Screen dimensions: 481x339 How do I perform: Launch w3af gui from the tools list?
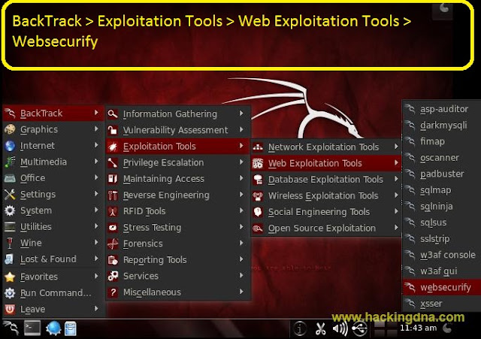point(442,271)
